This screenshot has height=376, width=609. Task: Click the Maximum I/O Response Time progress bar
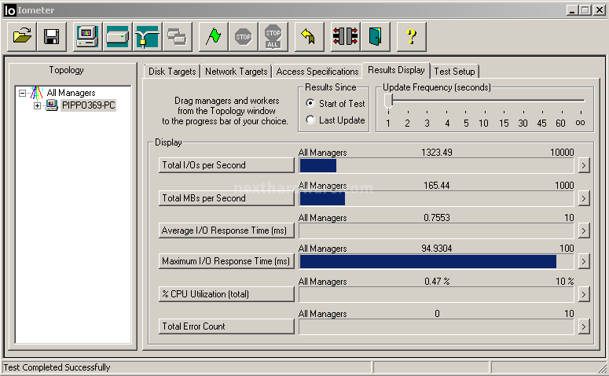click(x=436, y=262)
